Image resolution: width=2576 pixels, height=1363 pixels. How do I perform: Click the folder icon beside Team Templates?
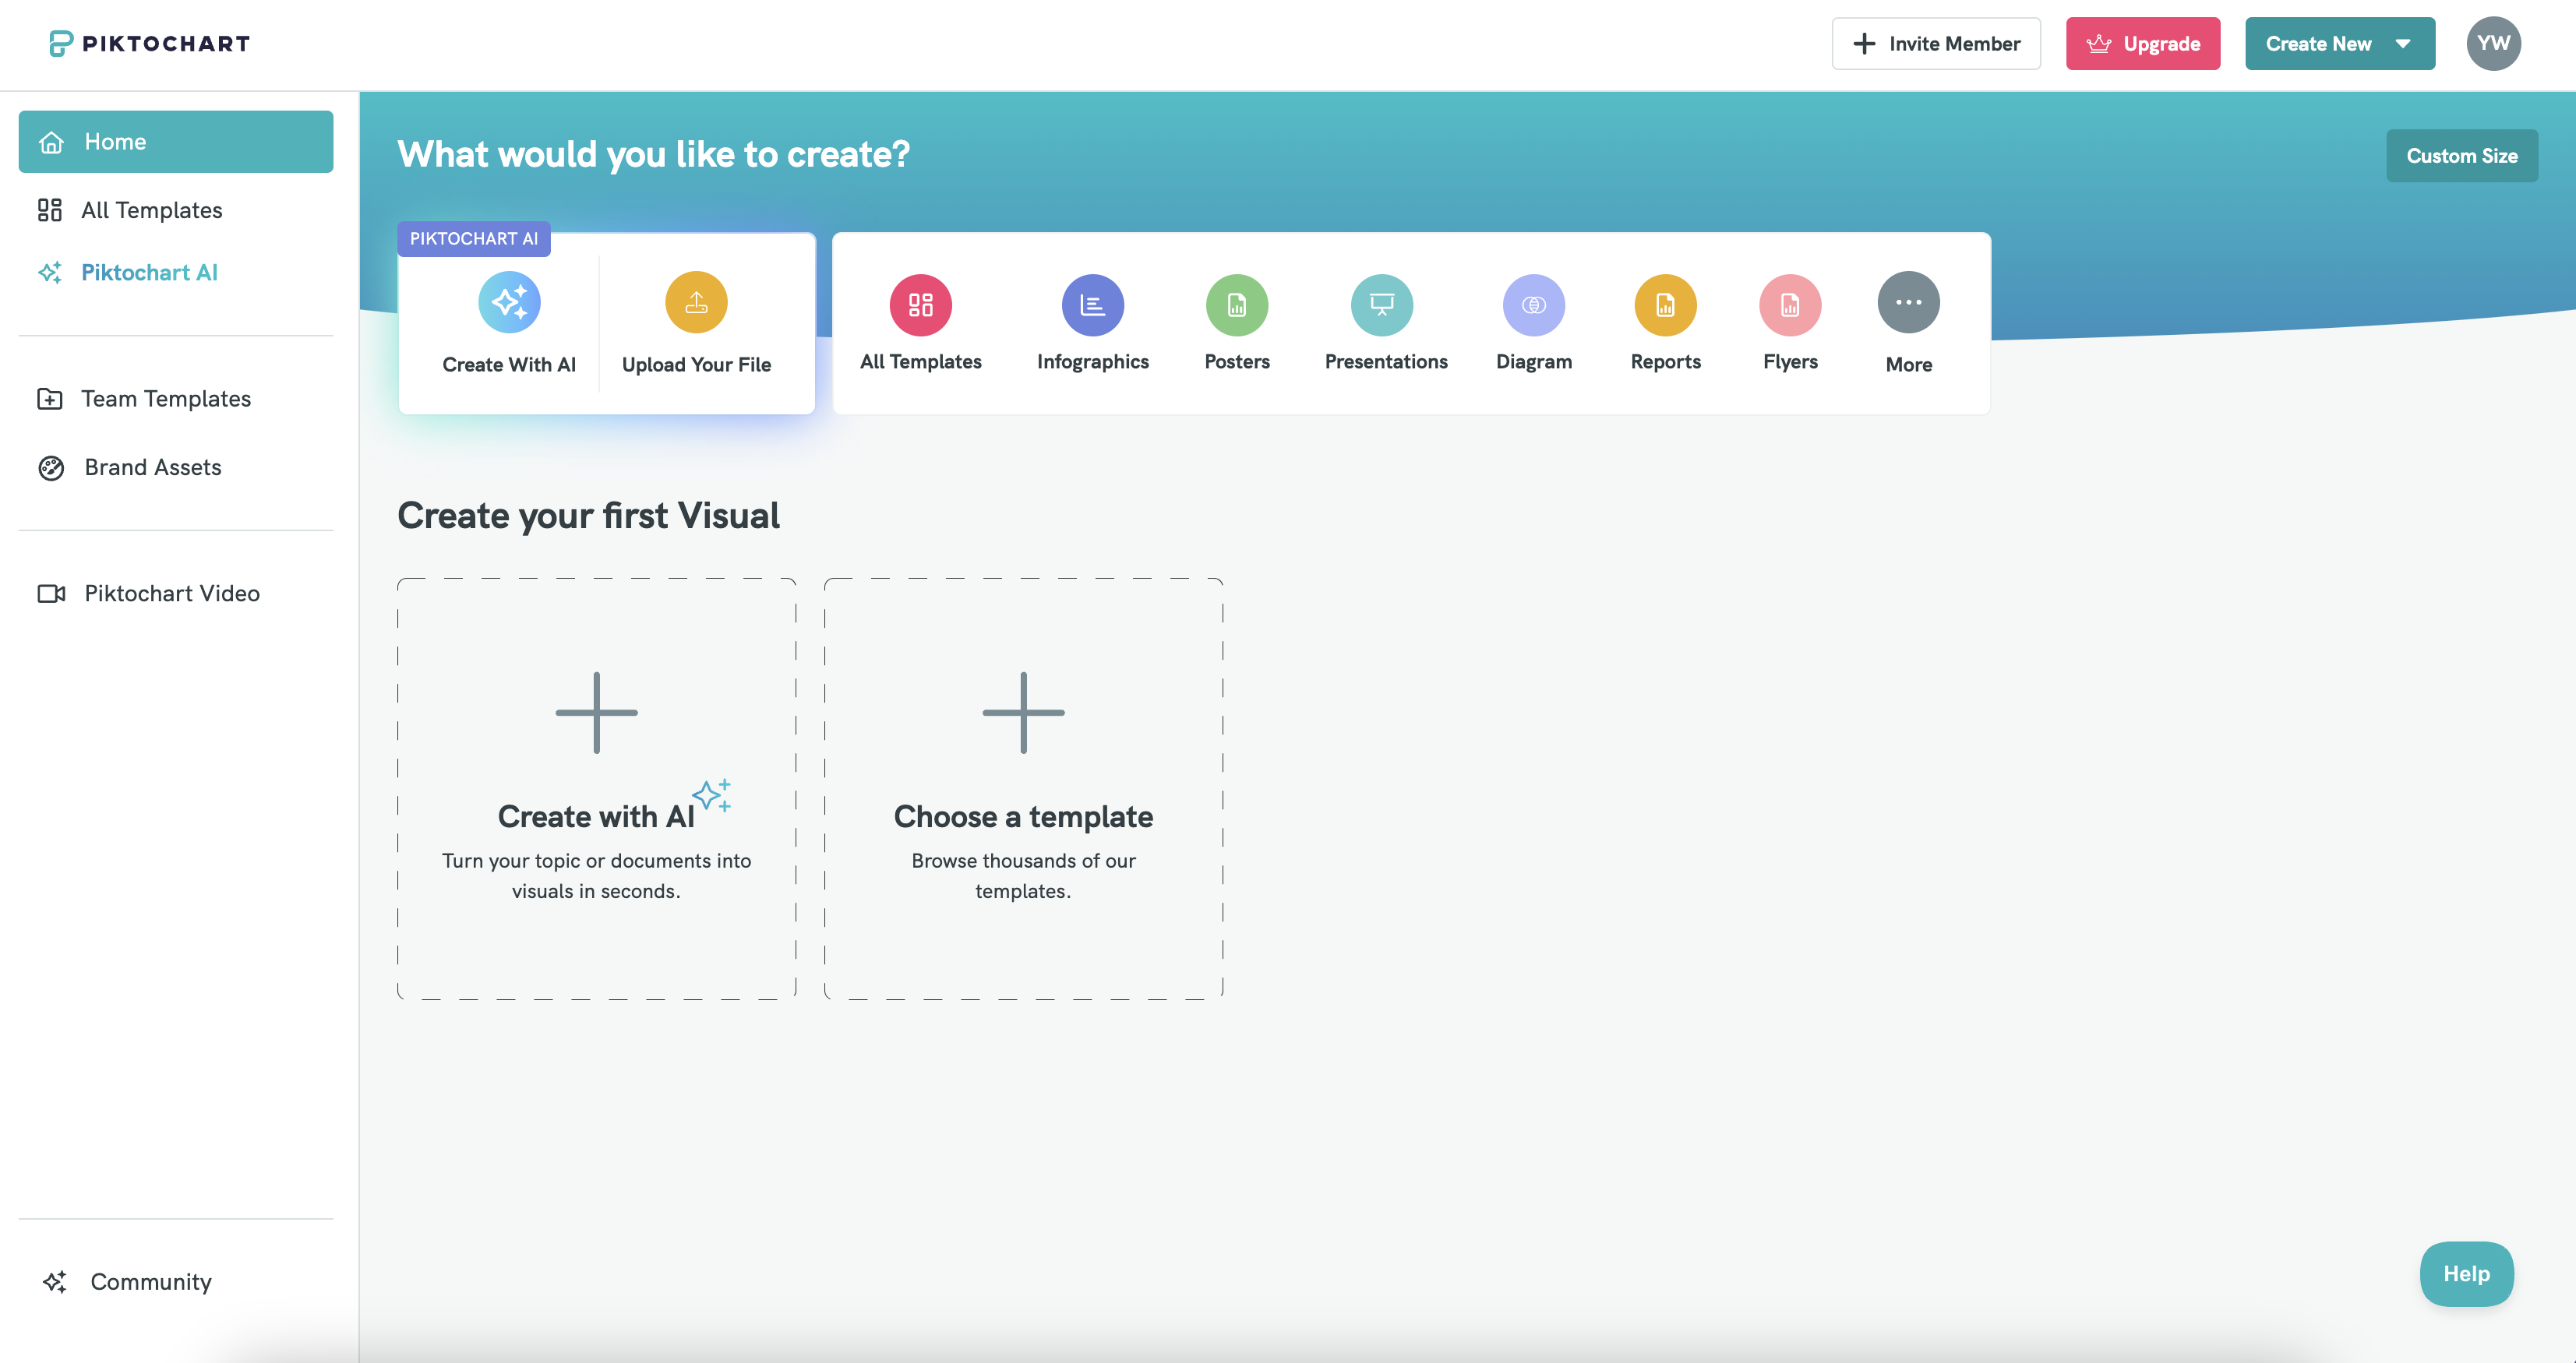pyautogui.click(x=50, y=399)
